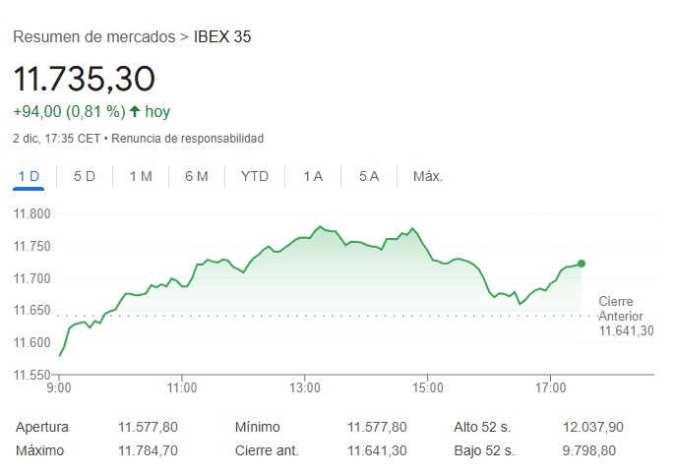Open the 1 M range tab
The width and height of the screenshot is (674, 474).
pyautogui.click(x=141, y=176)
